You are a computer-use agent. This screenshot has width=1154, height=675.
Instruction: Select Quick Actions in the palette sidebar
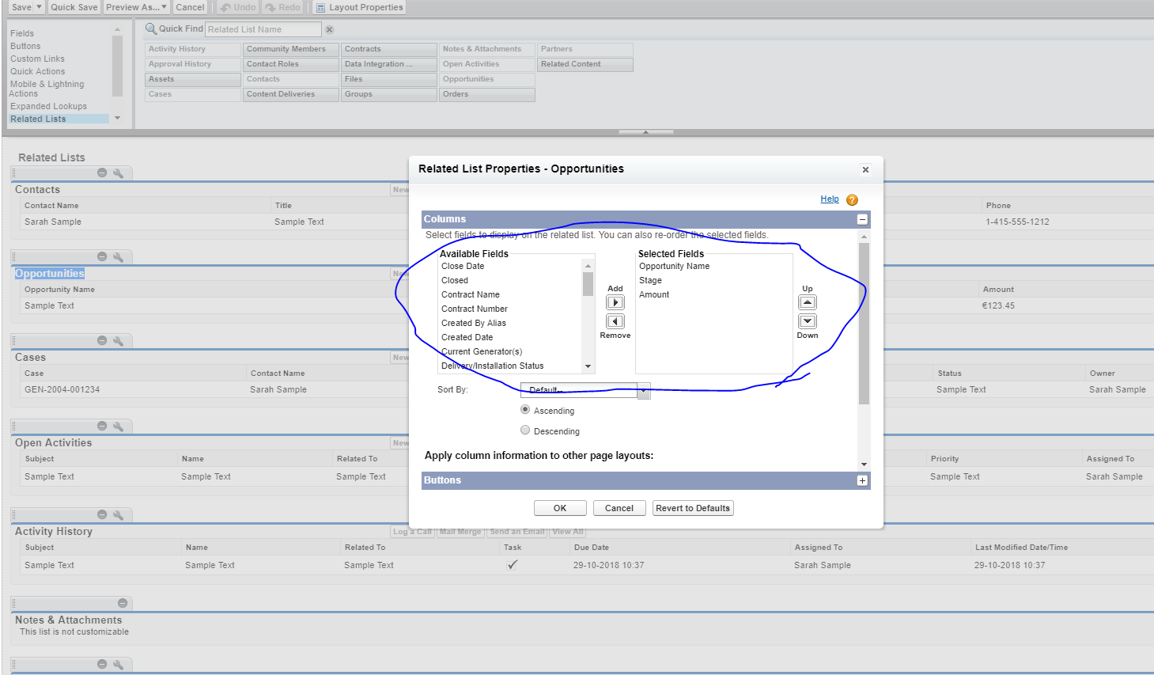pyautogui.click(x=38, y=71)
